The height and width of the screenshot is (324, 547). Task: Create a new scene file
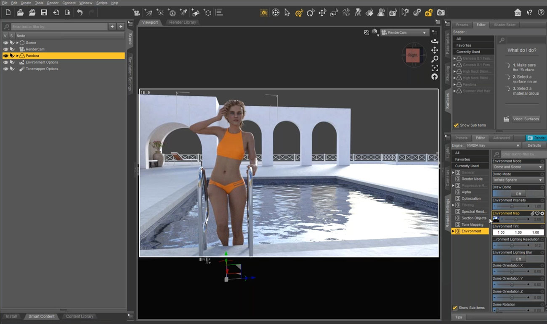pyautogui.click(x=8, y=13)
